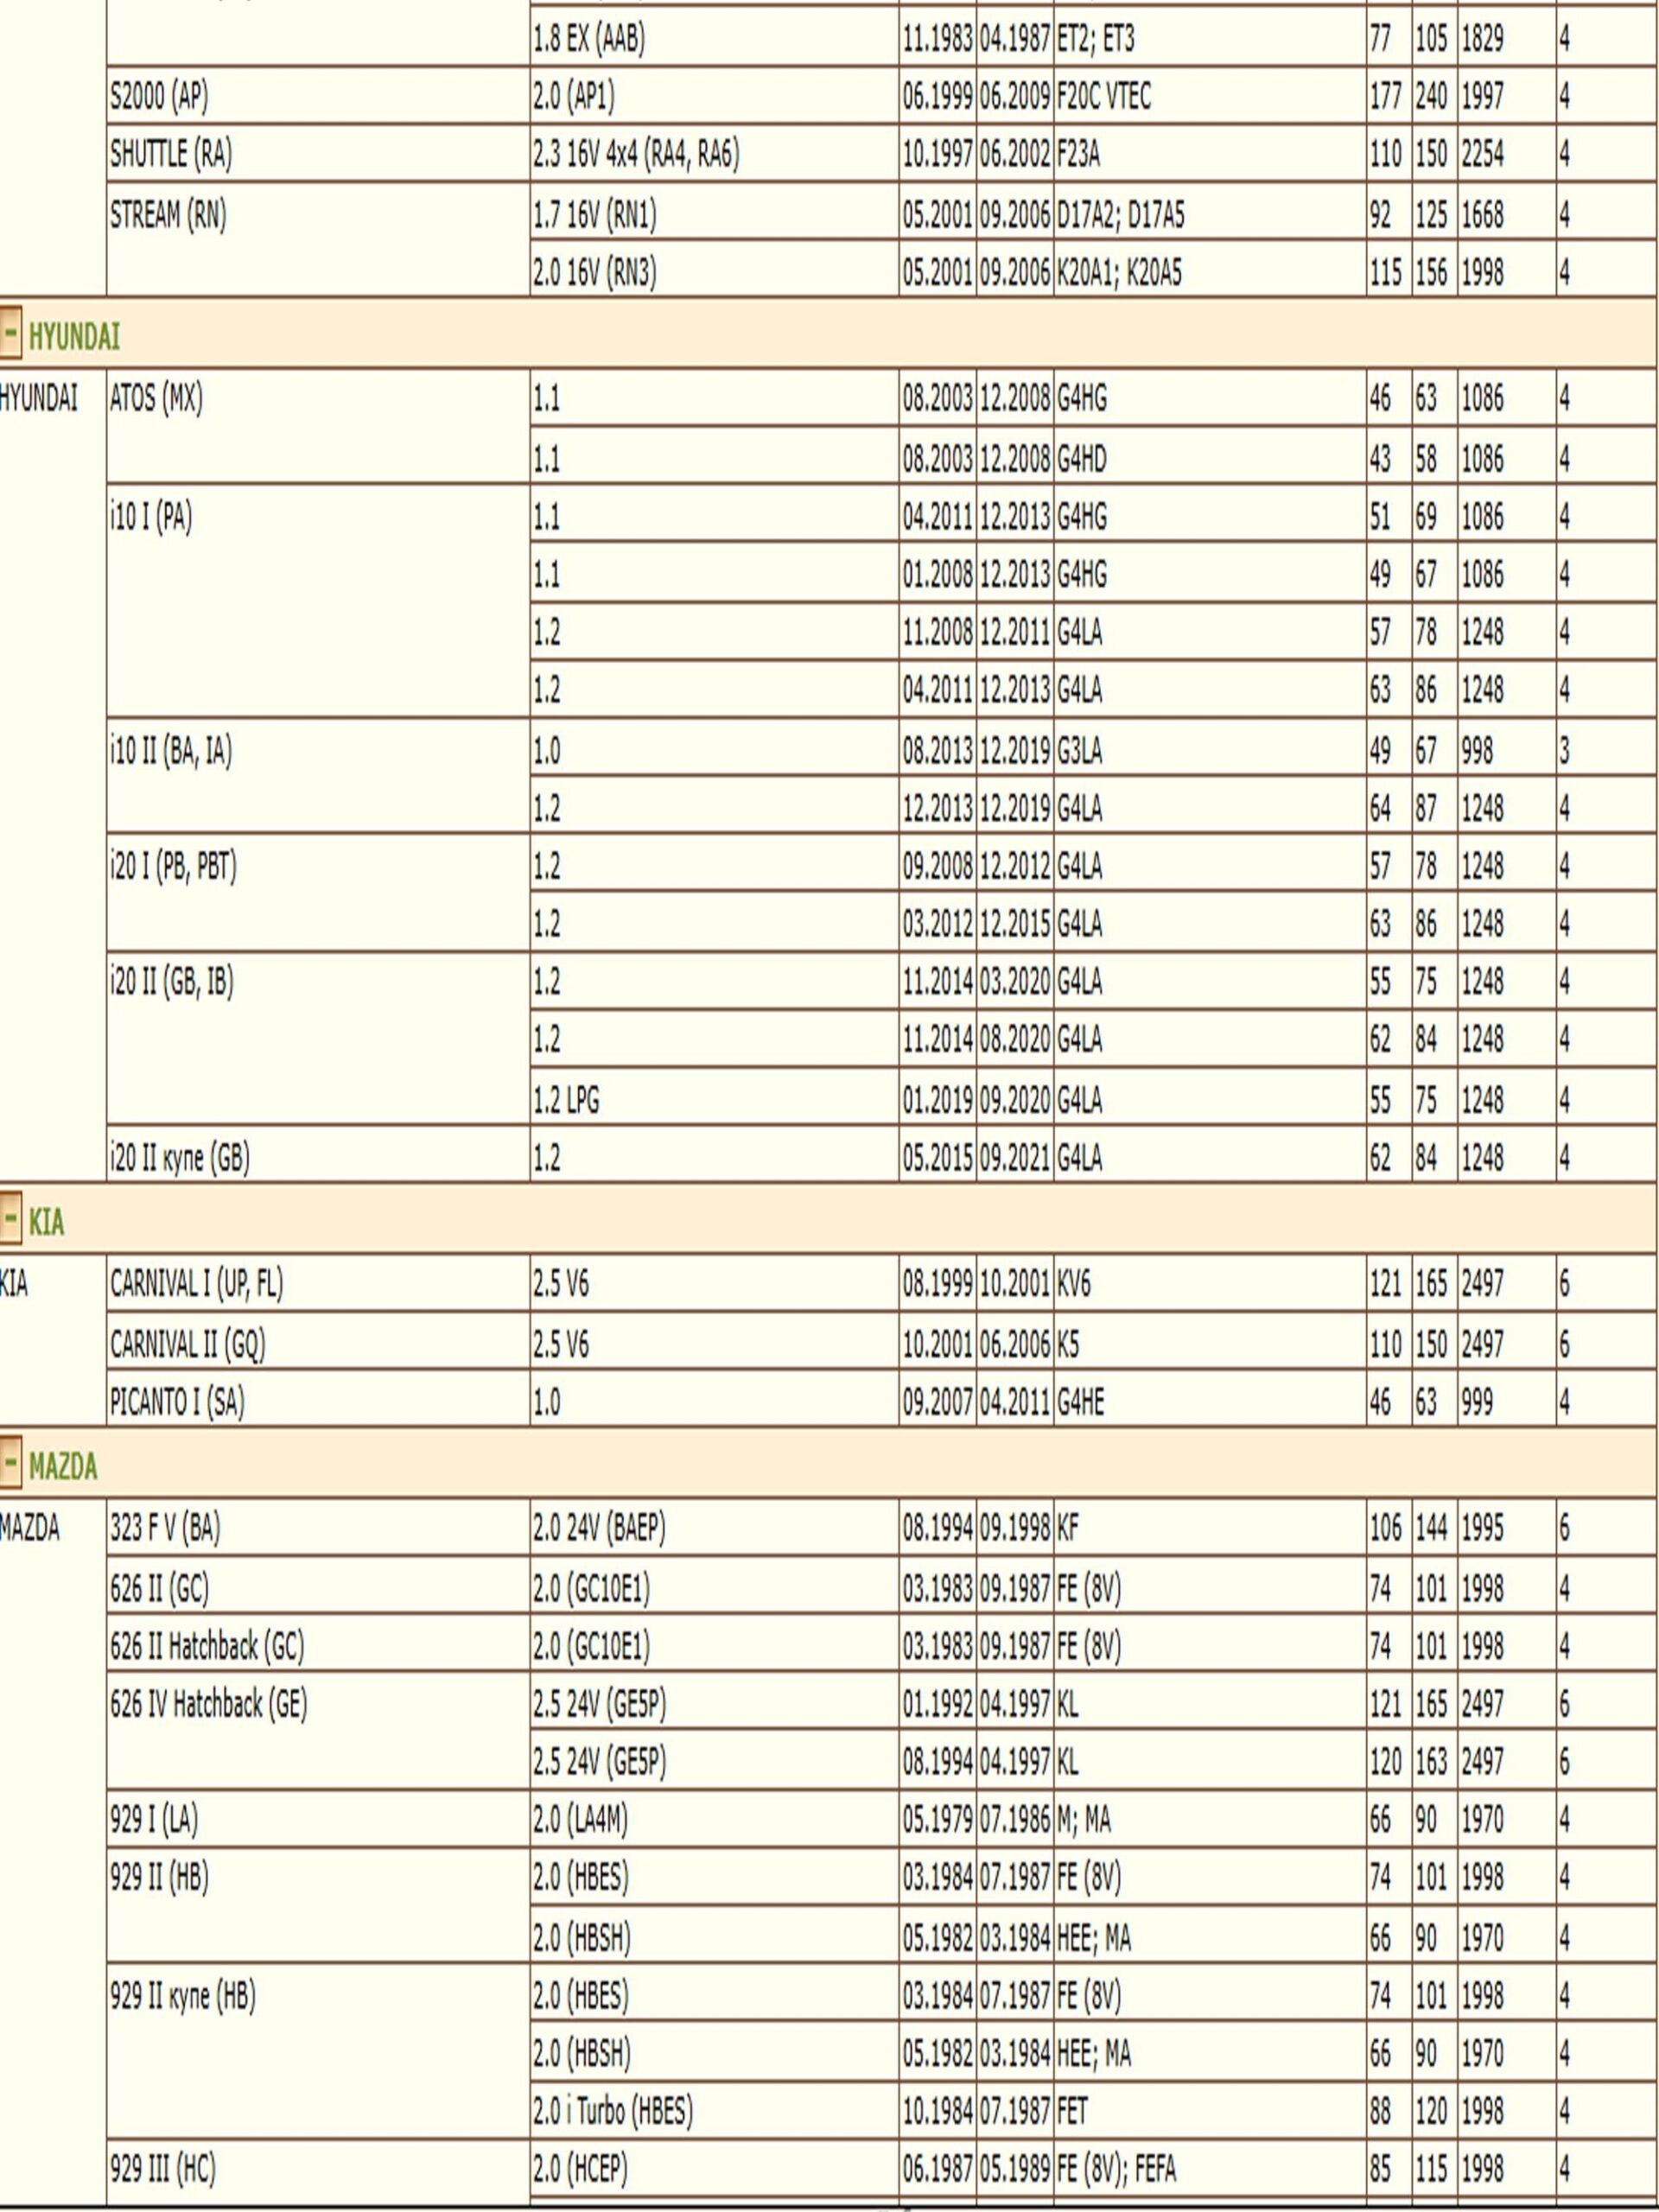
Task: Click the CARNIVAL I (UP, FL) cell
Action: point(196,1284)
